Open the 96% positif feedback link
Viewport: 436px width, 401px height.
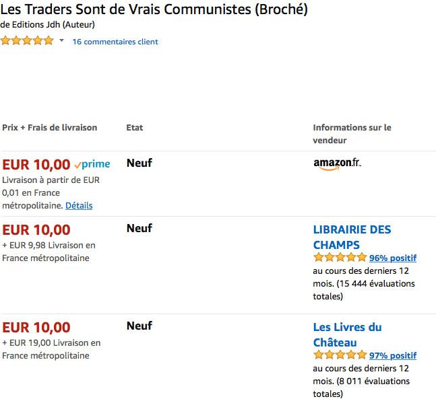pos(393,258)
